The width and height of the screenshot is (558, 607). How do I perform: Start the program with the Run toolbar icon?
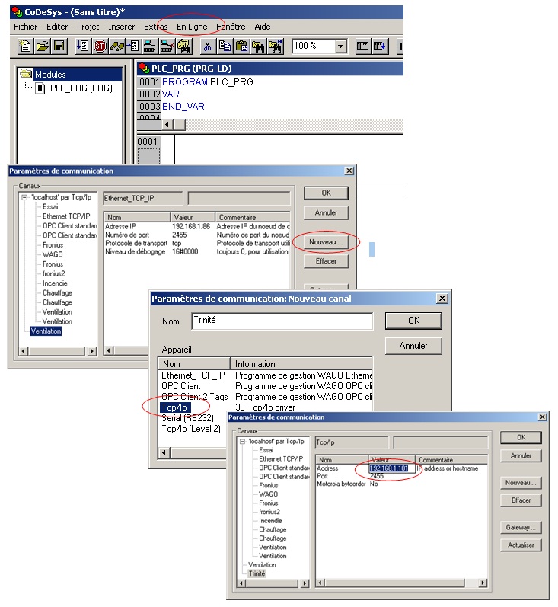point(82,46)
